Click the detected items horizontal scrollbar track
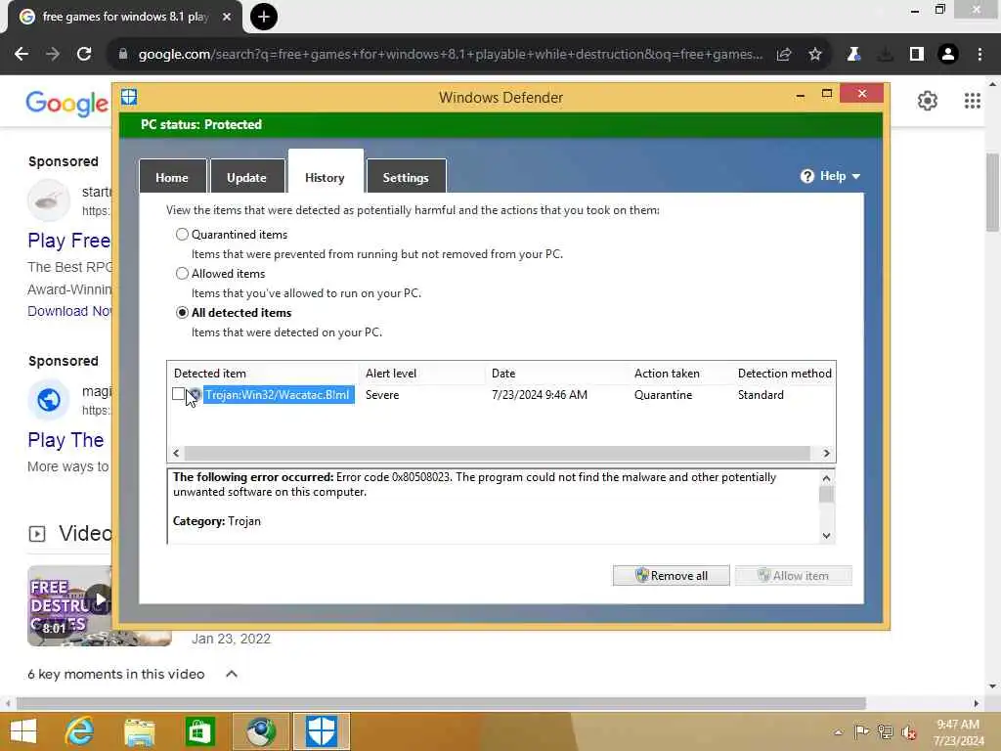Viewport: 1001px width, 751px height. click(x=498, y=453)
